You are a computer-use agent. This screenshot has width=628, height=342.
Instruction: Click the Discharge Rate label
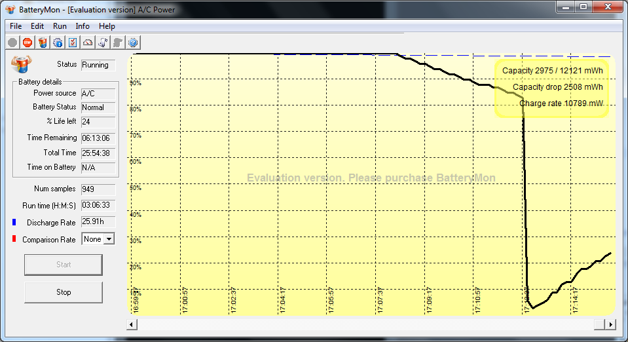(51, 223)
